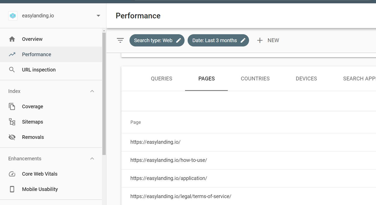Click the Coverage pages icon
This screenshot has height=205, width=376.
(x=12, y=106)
